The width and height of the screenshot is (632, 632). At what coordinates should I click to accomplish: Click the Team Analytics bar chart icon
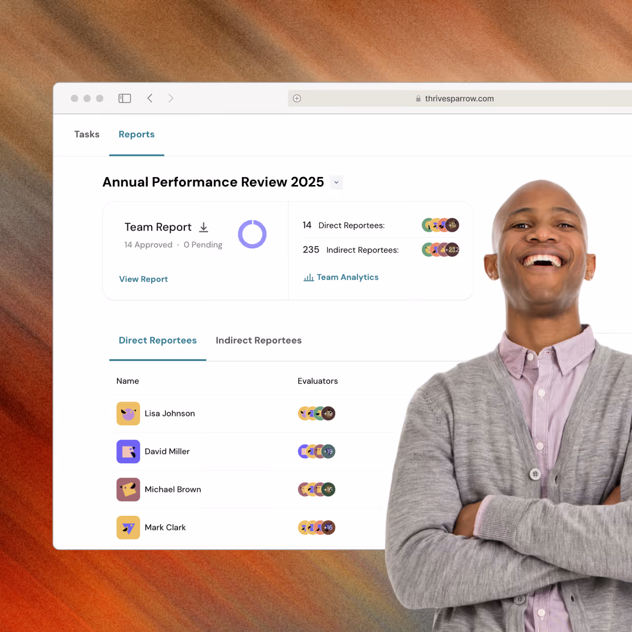309,277
